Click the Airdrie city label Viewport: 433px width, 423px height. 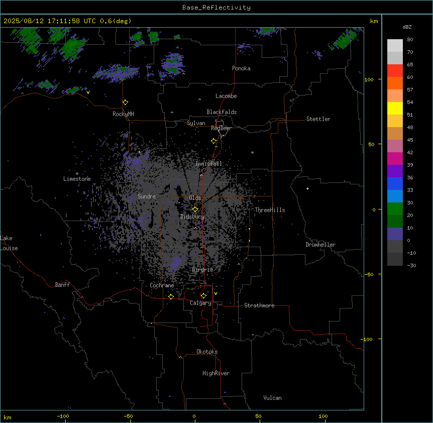pyautogui.click(x=203, y=270)
